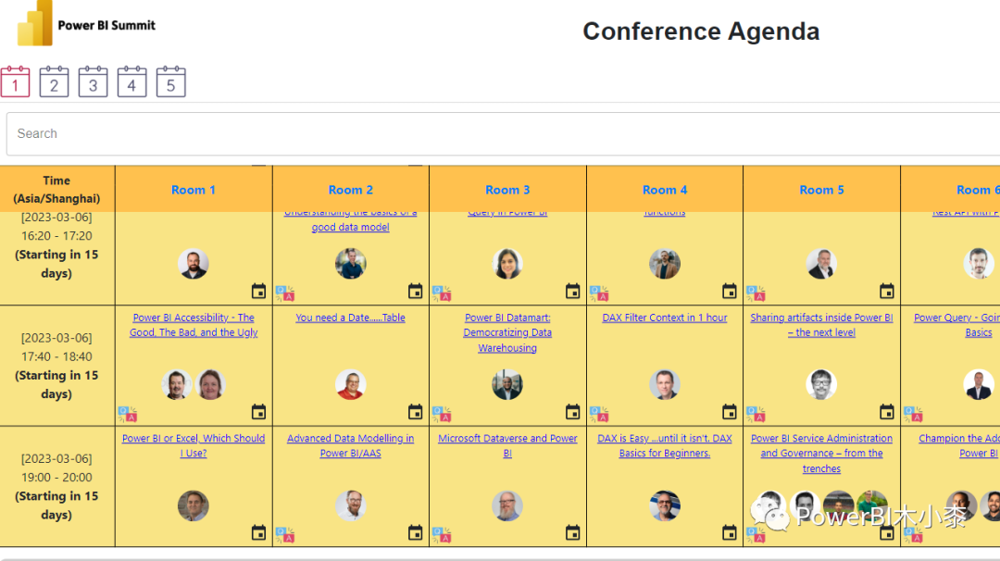The width and height of the screenshot is (1000, 561).
Task: Click the Room 3 column header
Action: (507, 190)
